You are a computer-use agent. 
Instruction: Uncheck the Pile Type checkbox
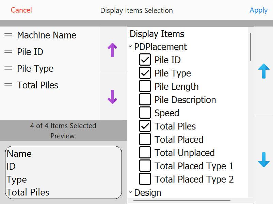145,73
